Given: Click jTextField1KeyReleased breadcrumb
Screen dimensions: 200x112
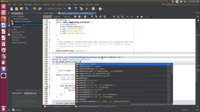Looking at the screenshot, I should [88, 106].
